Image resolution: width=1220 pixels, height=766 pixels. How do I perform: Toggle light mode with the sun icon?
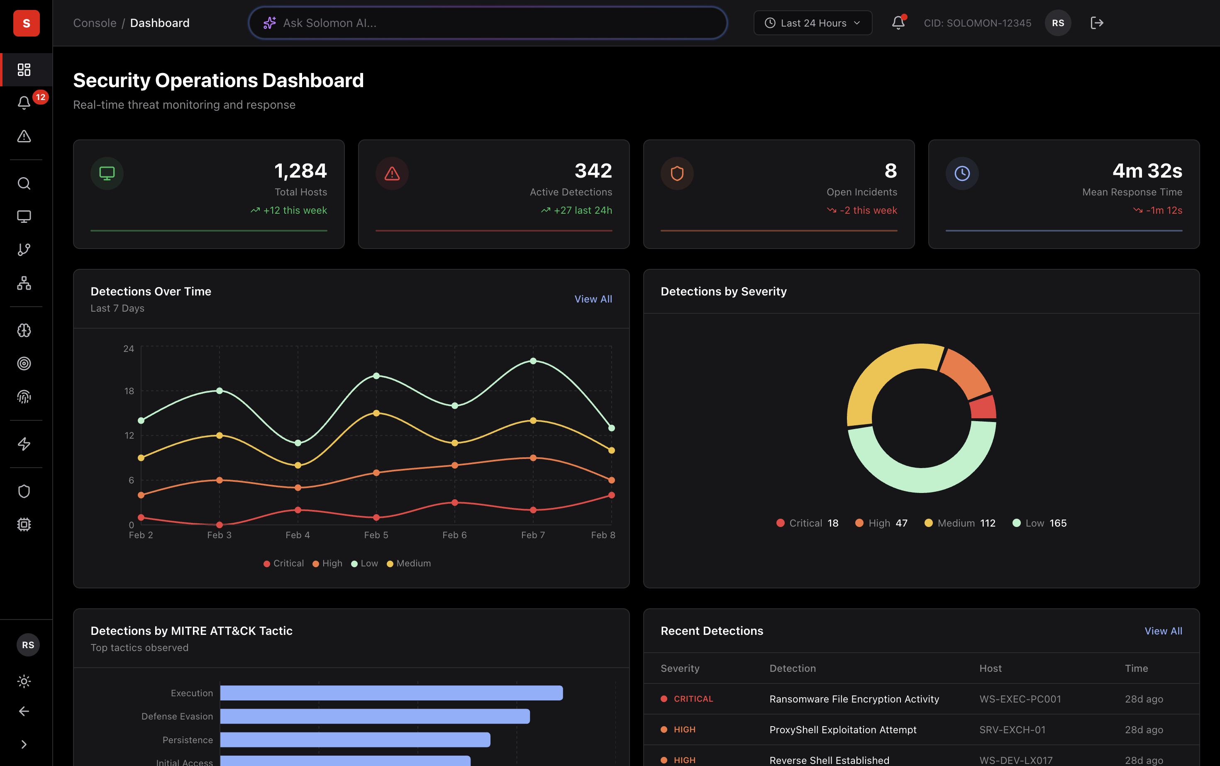pos(24,681)
